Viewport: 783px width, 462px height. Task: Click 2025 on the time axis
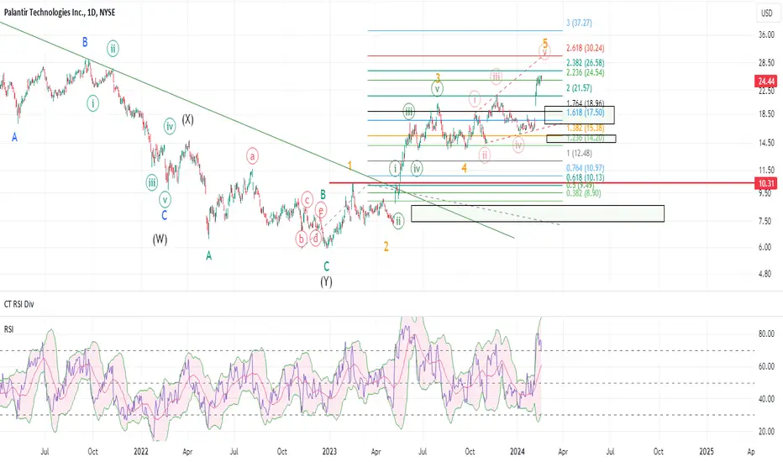coord(706,452)
